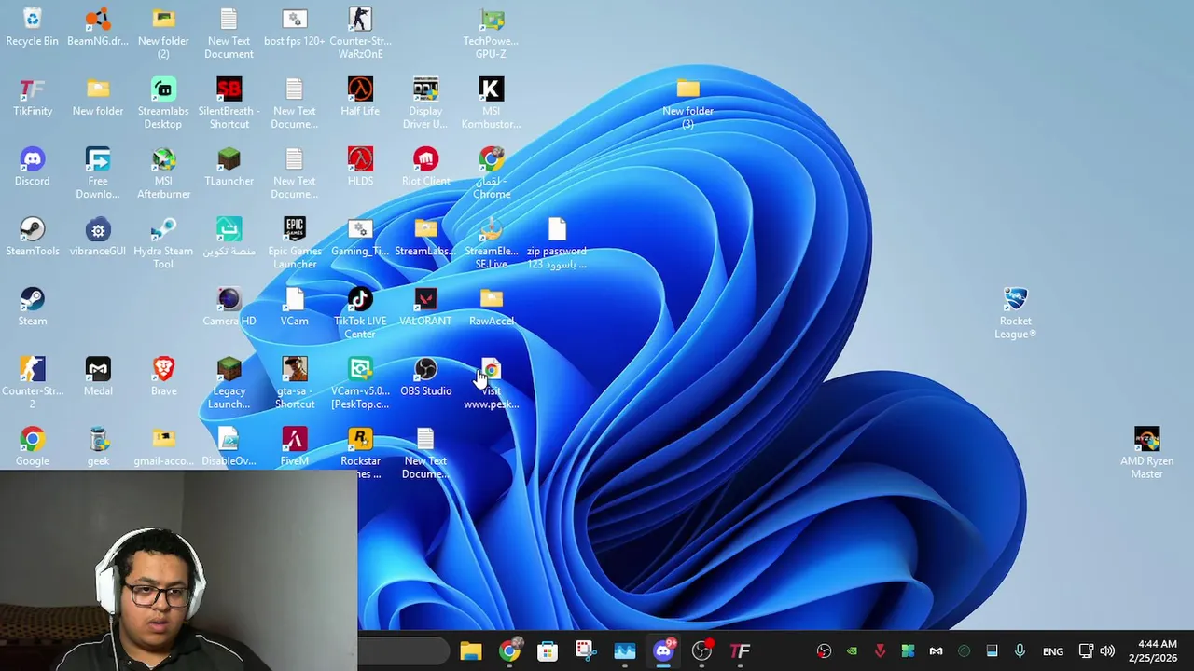The image size is (1194, 671).
Task: Open Display Driver Uninstaller icon
Action: pyautogui.click(x=425, y=103)
